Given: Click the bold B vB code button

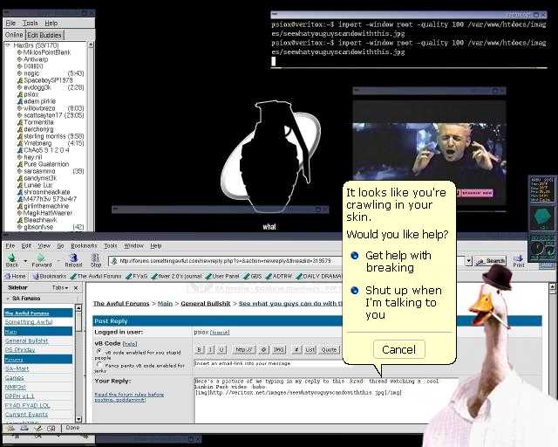Looking at the screenshot, I should coord(200,350).
